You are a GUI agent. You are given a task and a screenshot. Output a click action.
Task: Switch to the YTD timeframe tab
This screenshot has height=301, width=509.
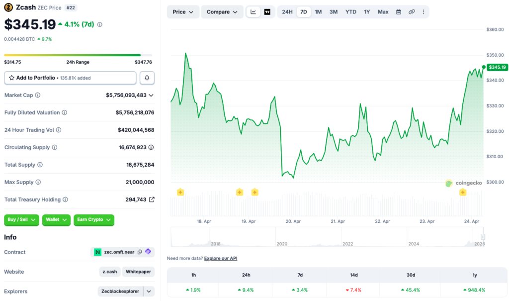351,11
